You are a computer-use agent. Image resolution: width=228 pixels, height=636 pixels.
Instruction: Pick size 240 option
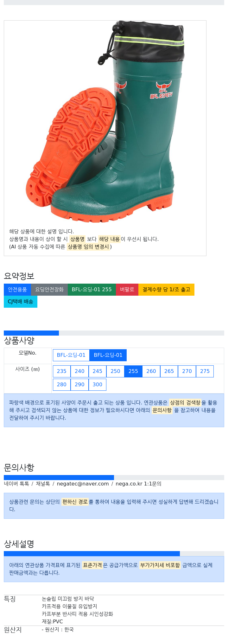point(79,371)
